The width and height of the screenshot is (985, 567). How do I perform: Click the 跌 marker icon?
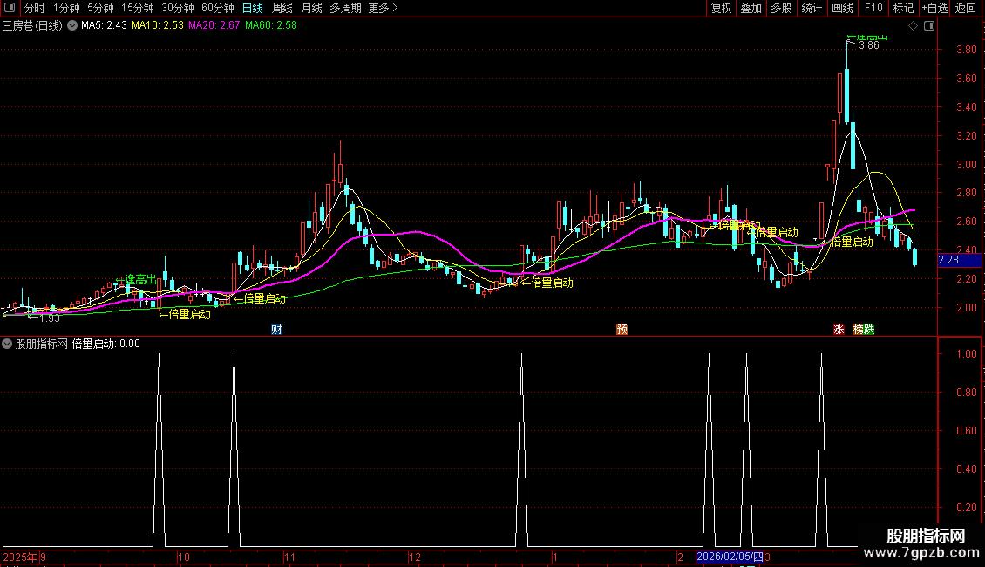pyautogui.click(x=869, y=330)
